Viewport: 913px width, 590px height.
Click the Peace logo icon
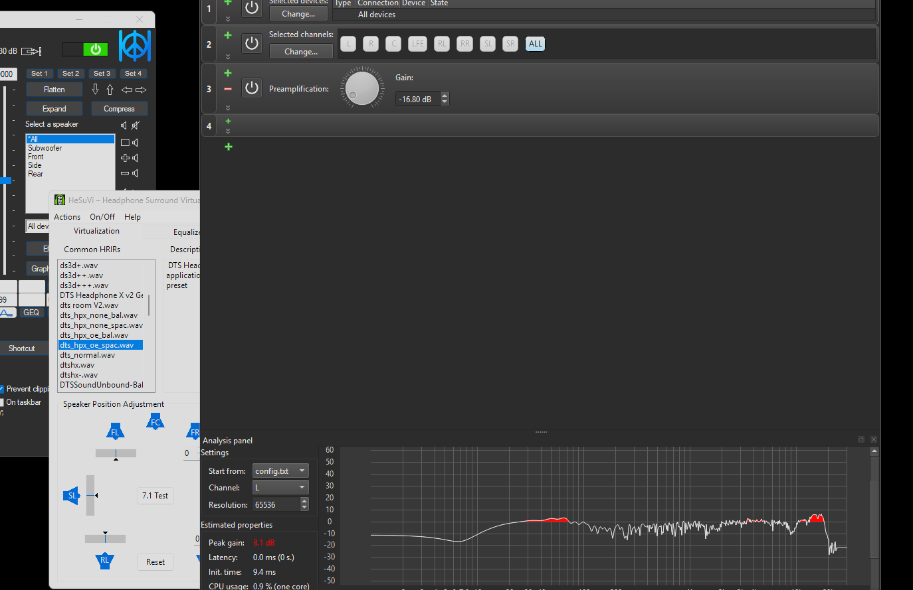(135, 46)
